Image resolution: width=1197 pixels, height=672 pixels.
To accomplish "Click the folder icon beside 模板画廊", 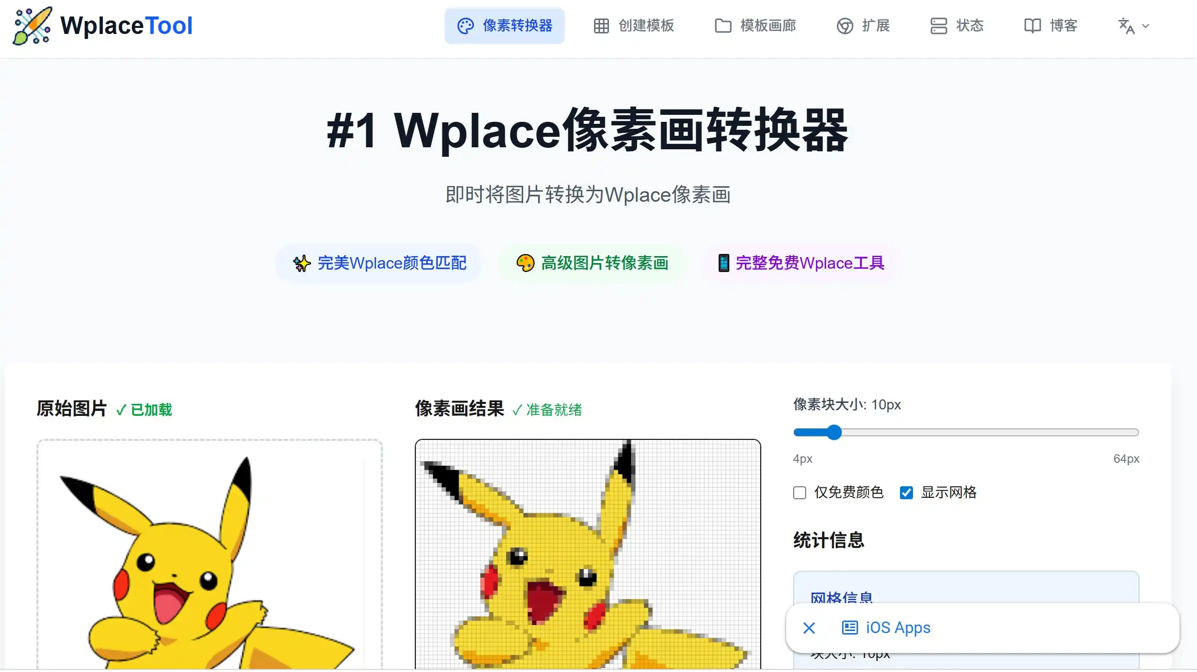I will [723, 26].
